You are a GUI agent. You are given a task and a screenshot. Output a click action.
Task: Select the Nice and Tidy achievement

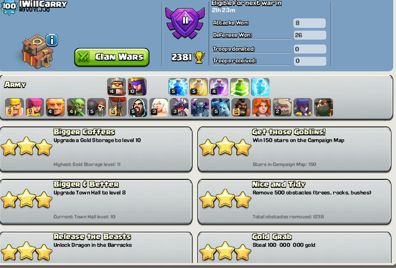[294, 202]
